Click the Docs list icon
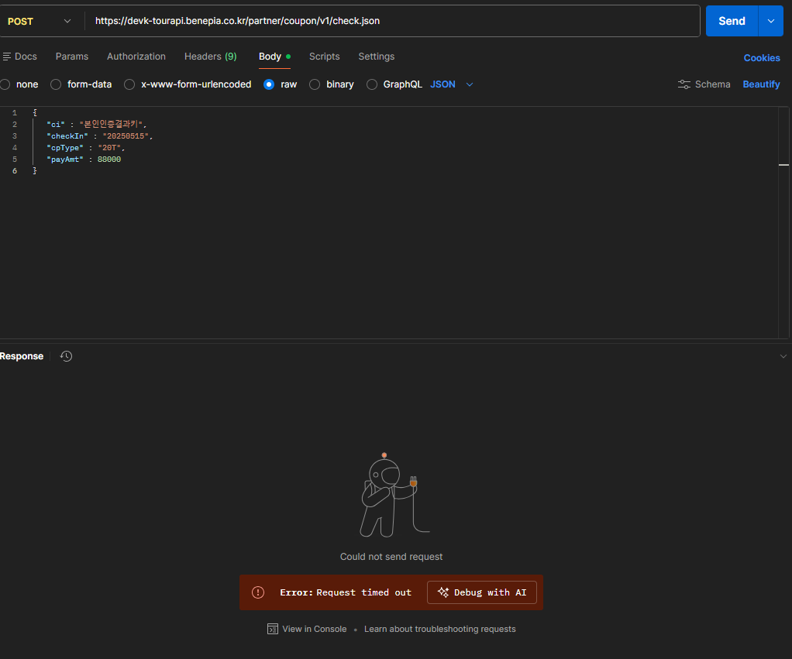Image resolution: width=792 pixels, height=659 pixels. (x=7, y=57)
